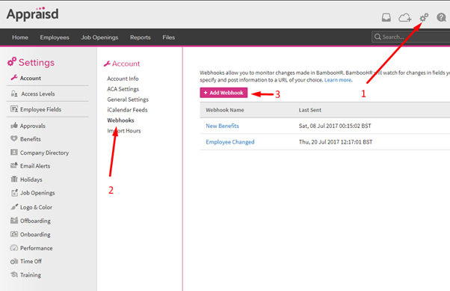Select Account Info submenu item
The height and width of the screenshot is (291, 450).
tap(123, 79)
